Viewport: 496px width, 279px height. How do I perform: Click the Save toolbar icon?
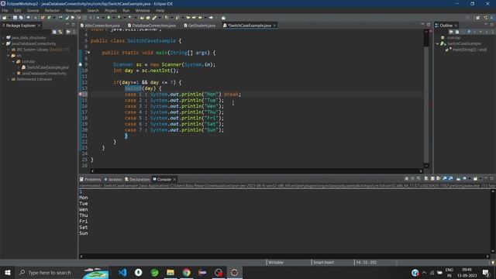(15, 17)
